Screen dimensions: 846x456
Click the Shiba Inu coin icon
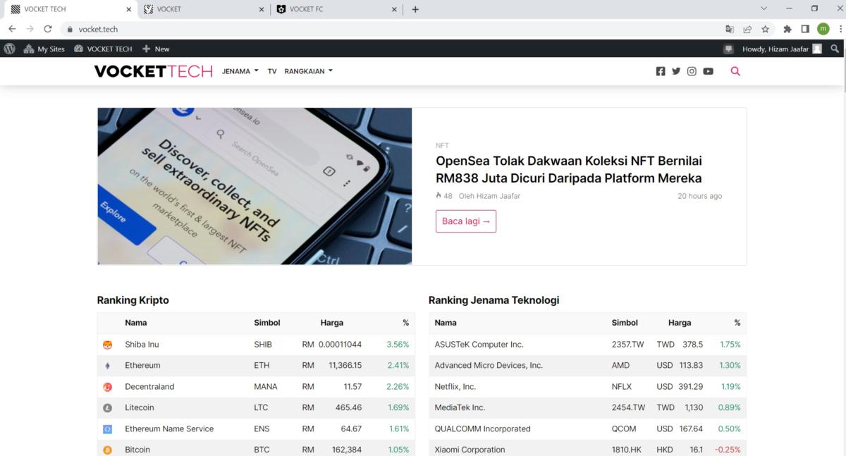[108, 345]
